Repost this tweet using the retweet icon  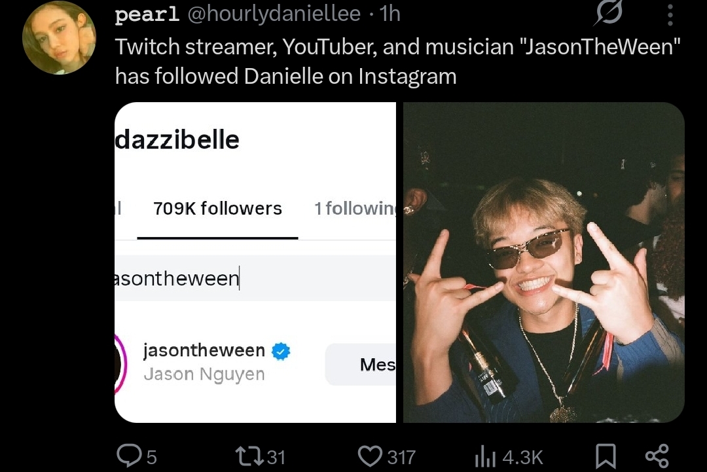(x=261, y=456)
